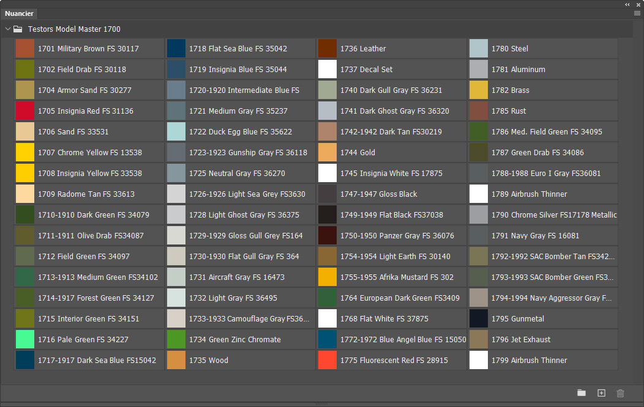Open the Nuancier panel flyout menu
The image size is (644, 407).
coord(637,13)
